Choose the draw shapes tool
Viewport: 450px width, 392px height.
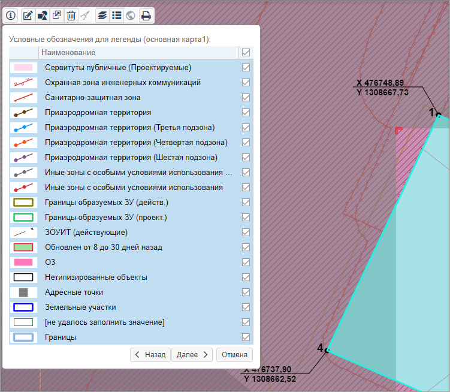(43, 15)
